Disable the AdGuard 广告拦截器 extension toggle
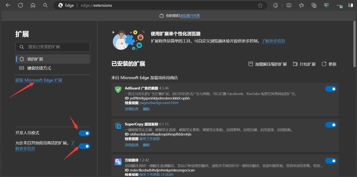Viewport: 357px width, 177px height. (x=331, y=89)
